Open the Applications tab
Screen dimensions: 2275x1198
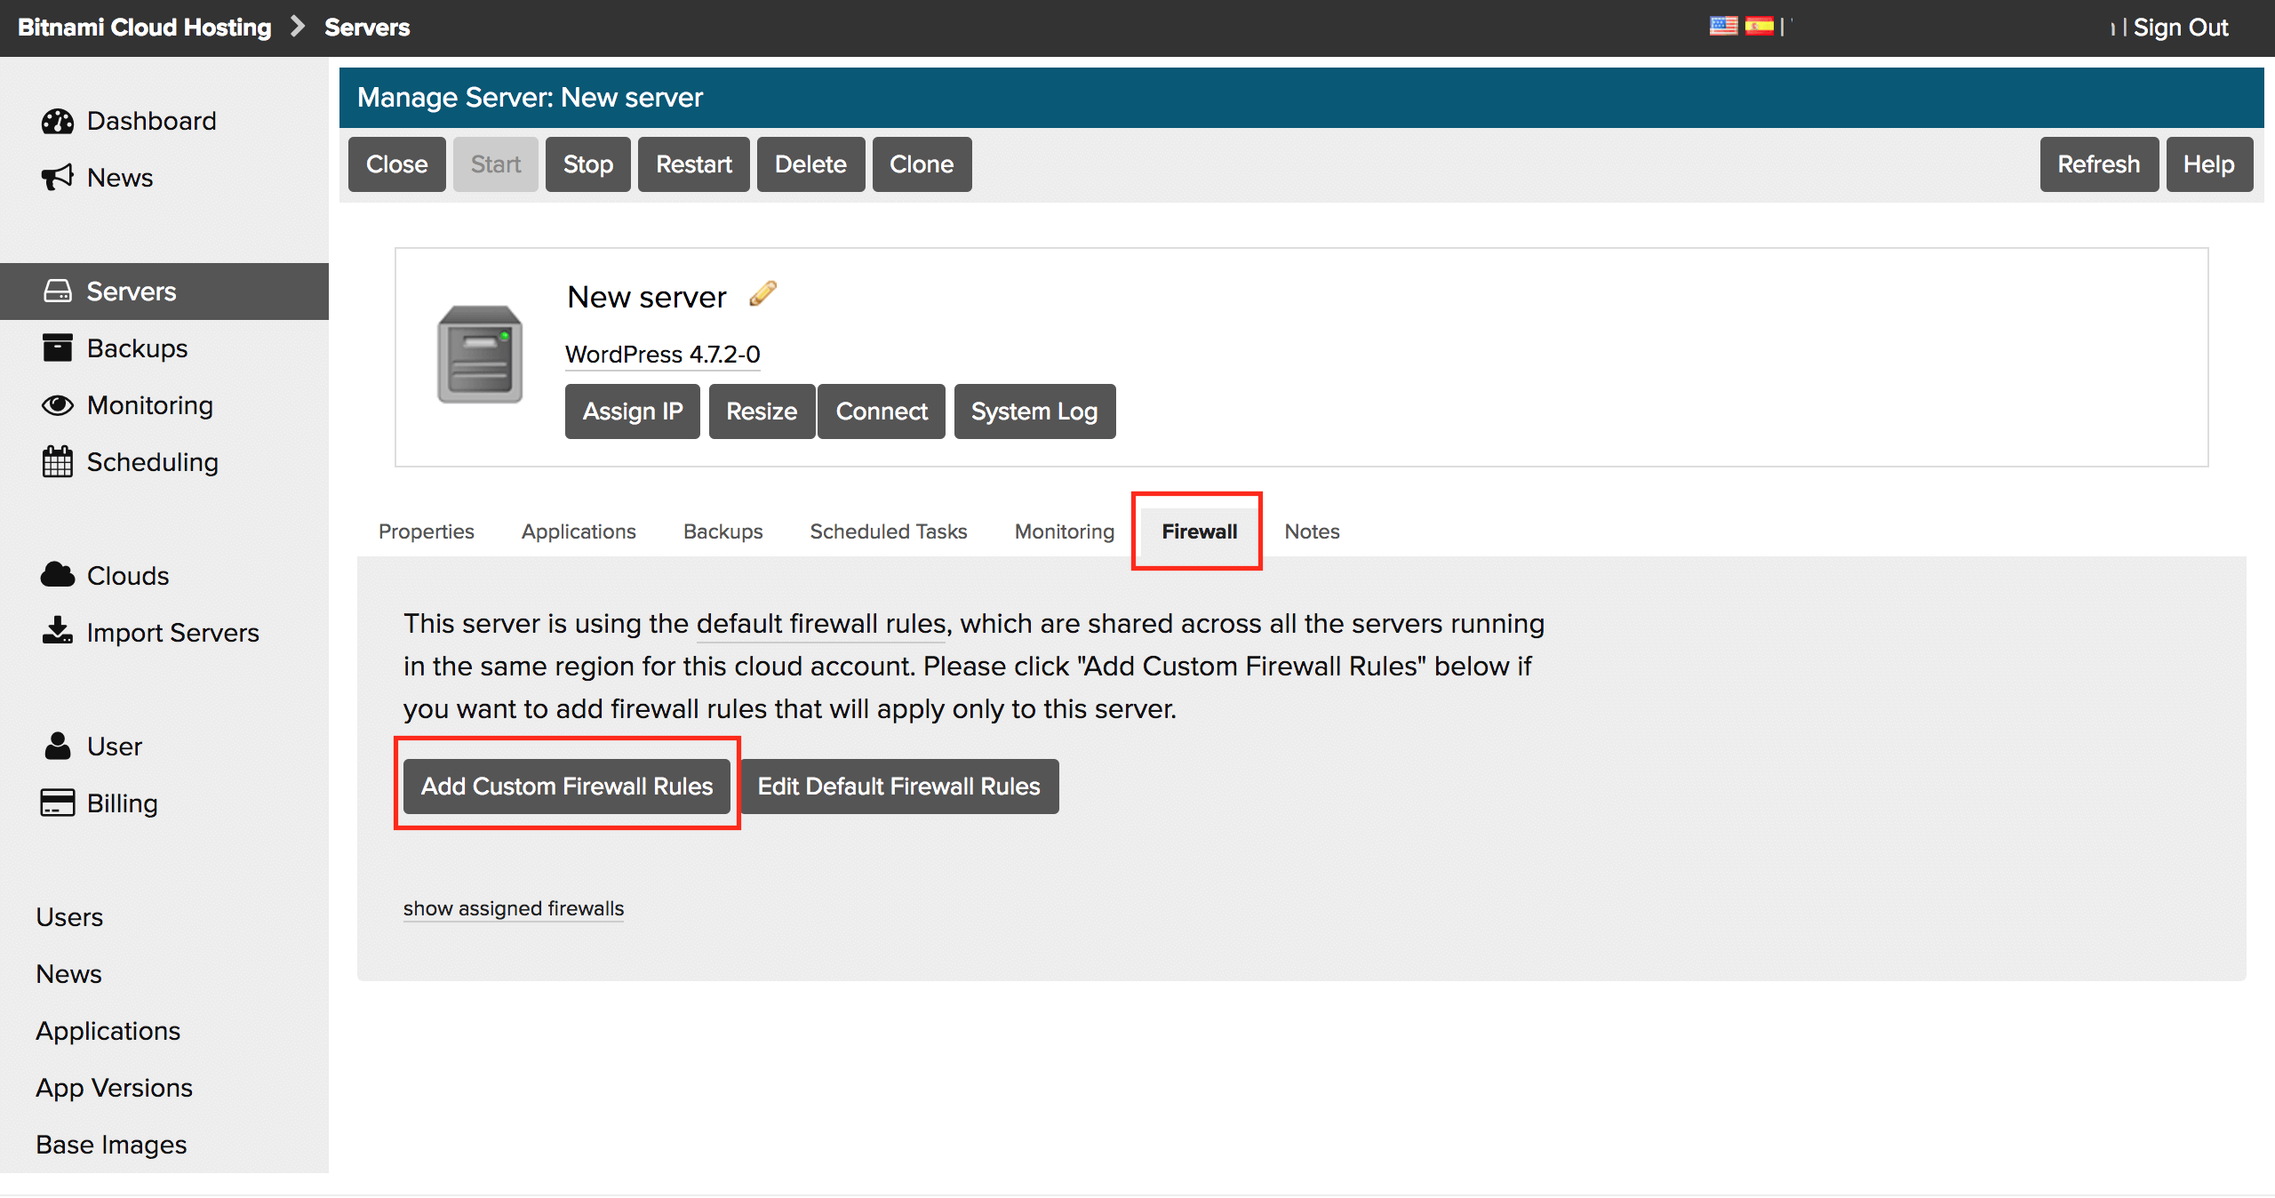tap(579, 531)
